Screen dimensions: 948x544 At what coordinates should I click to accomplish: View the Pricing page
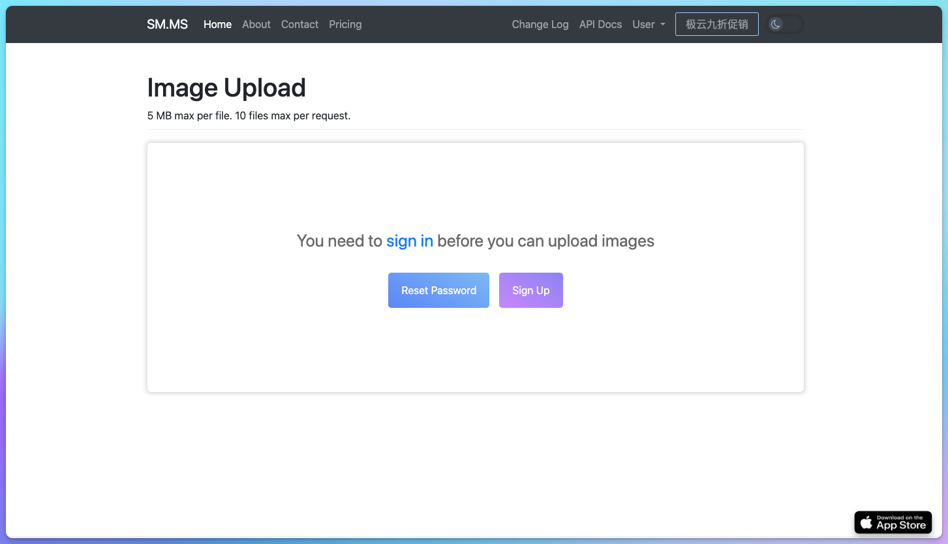coord(345,24)
